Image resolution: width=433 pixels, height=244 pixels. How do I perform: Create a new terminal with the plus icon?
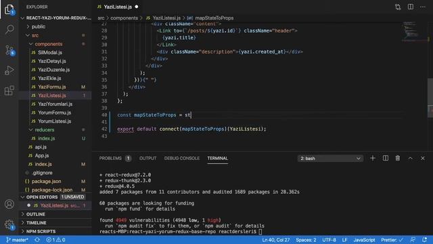coord(373,158)
